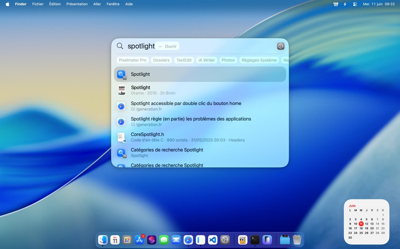Open Control Center from the menu bar
This screenshot has width=400, height=249.
coord(355,4)
